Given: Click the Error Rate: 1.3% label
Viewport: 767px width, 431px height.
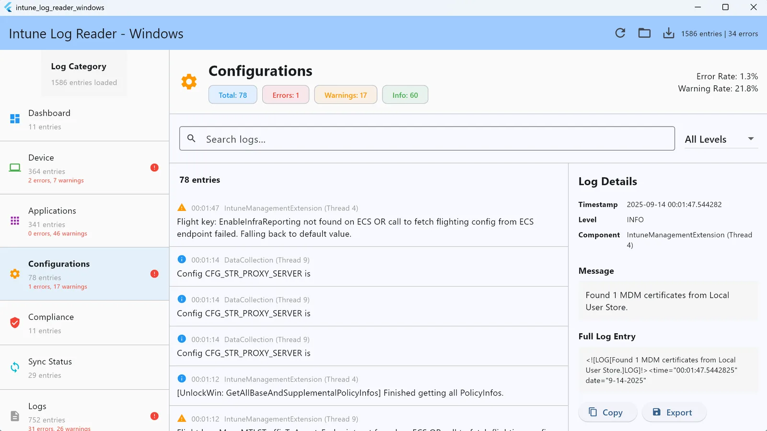Looking at the screenshot, I should (727, 76).
